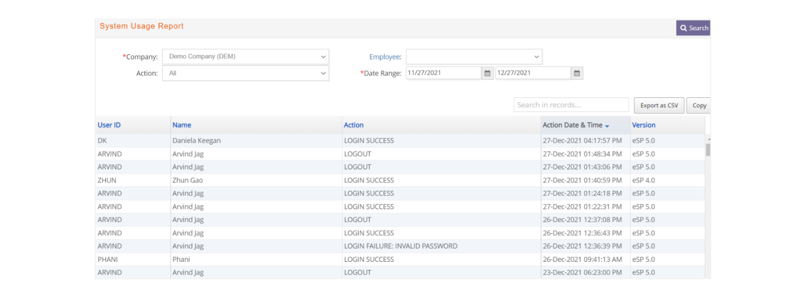Click the sort arrow on Action Date & Time

(607, 126)
